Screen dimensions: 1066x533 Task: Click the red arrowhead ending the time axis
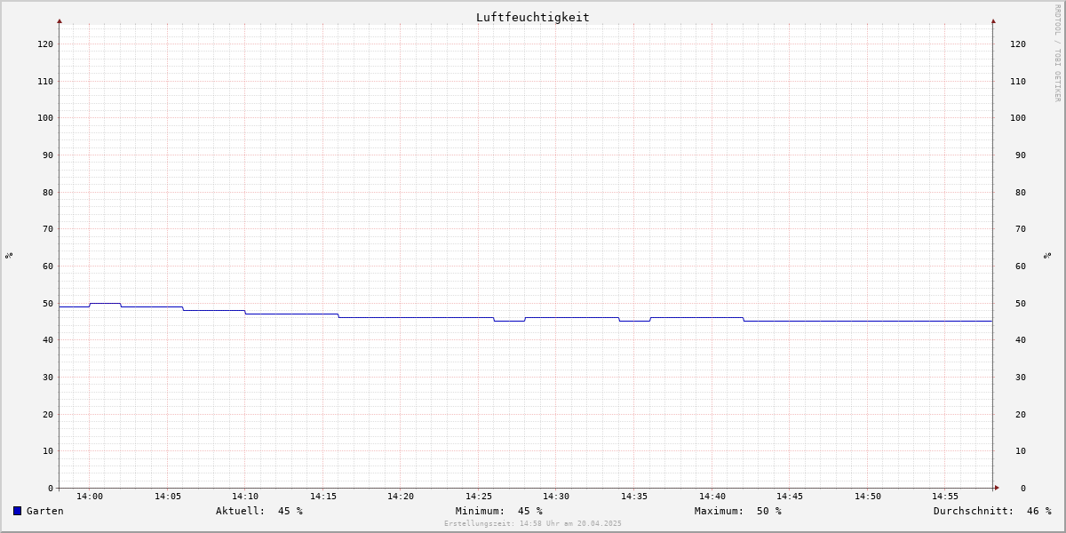tap(997, 488)
